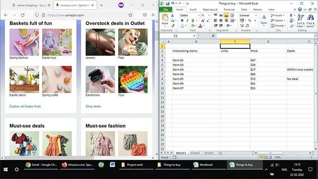Switch to the Data ribbon tab

click(x=244, y=9)
